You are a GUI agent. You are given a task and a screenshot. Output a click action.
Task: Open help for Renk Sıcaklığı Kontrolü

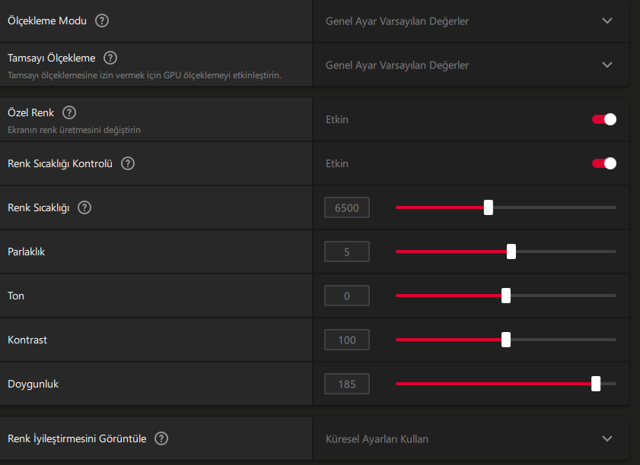(128, 163)
